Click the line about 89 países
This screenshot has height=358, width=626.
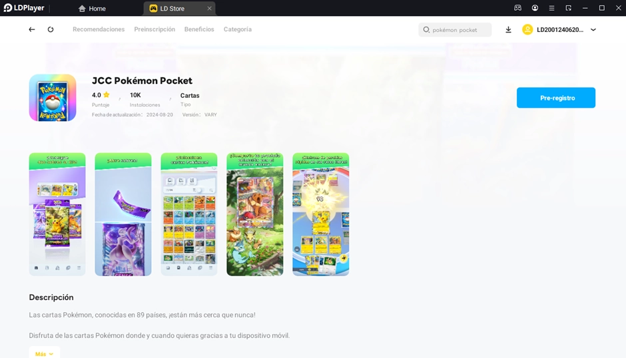pyautogui.click(x=142, y=315)
